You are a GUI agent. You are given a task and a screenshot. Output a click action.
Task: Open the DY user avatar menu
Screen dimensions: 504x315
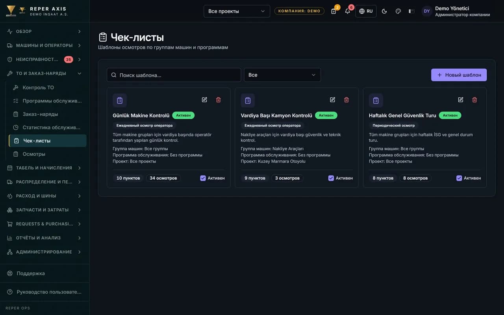(427, 11)
